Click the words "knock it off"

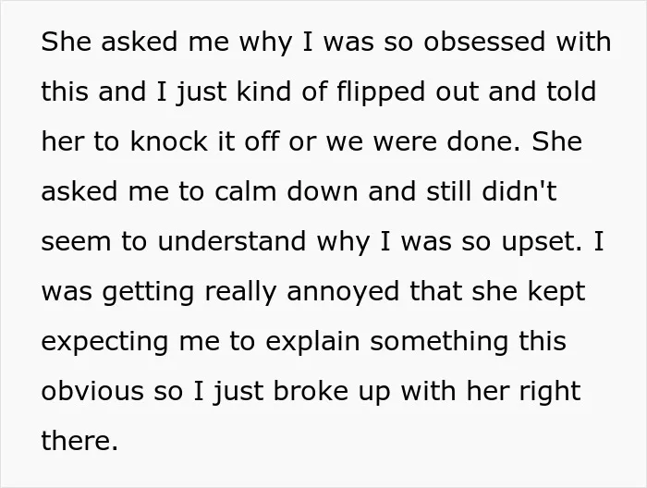coord(204,141)
